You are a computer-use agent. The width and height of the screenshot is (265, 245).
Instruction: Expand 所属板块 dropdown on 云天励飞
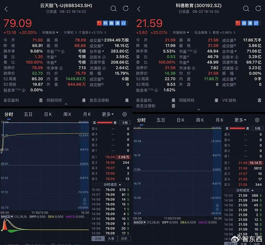(50, 33)
